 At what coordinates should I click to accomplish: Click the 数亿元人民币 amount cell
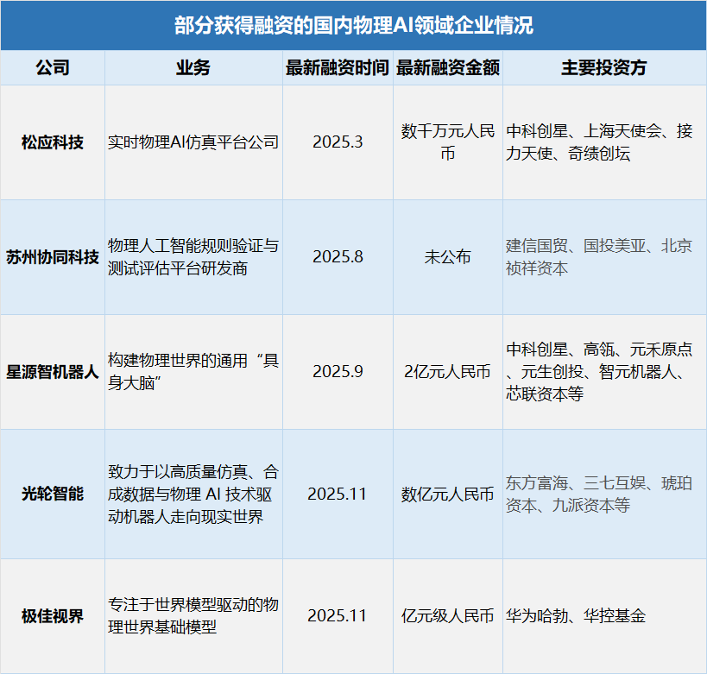point(447,494)
